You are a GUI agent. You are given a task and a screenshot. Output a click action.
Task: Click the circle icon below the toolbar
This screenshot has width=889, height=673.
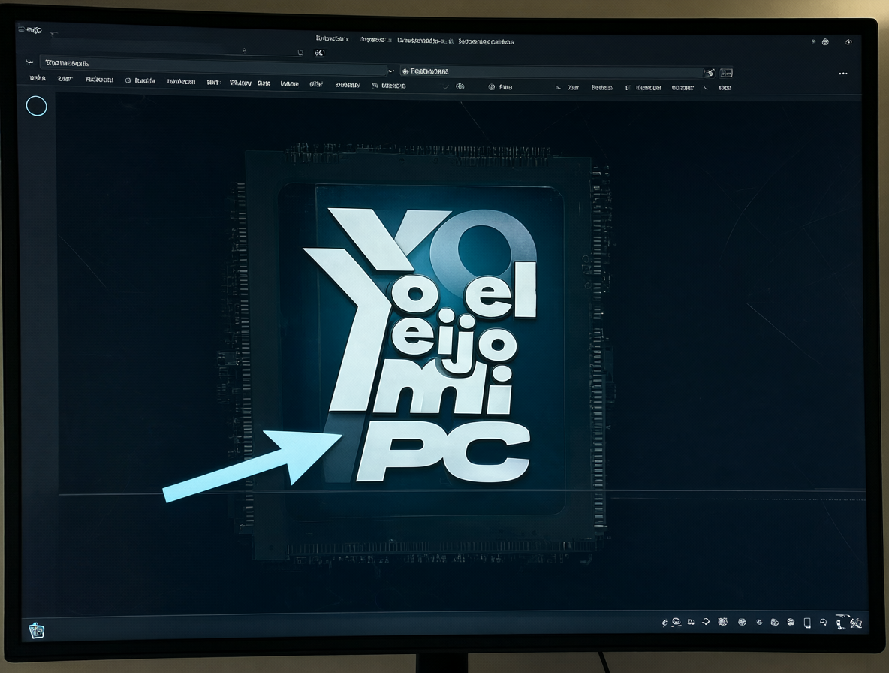(x=36, y=106)
